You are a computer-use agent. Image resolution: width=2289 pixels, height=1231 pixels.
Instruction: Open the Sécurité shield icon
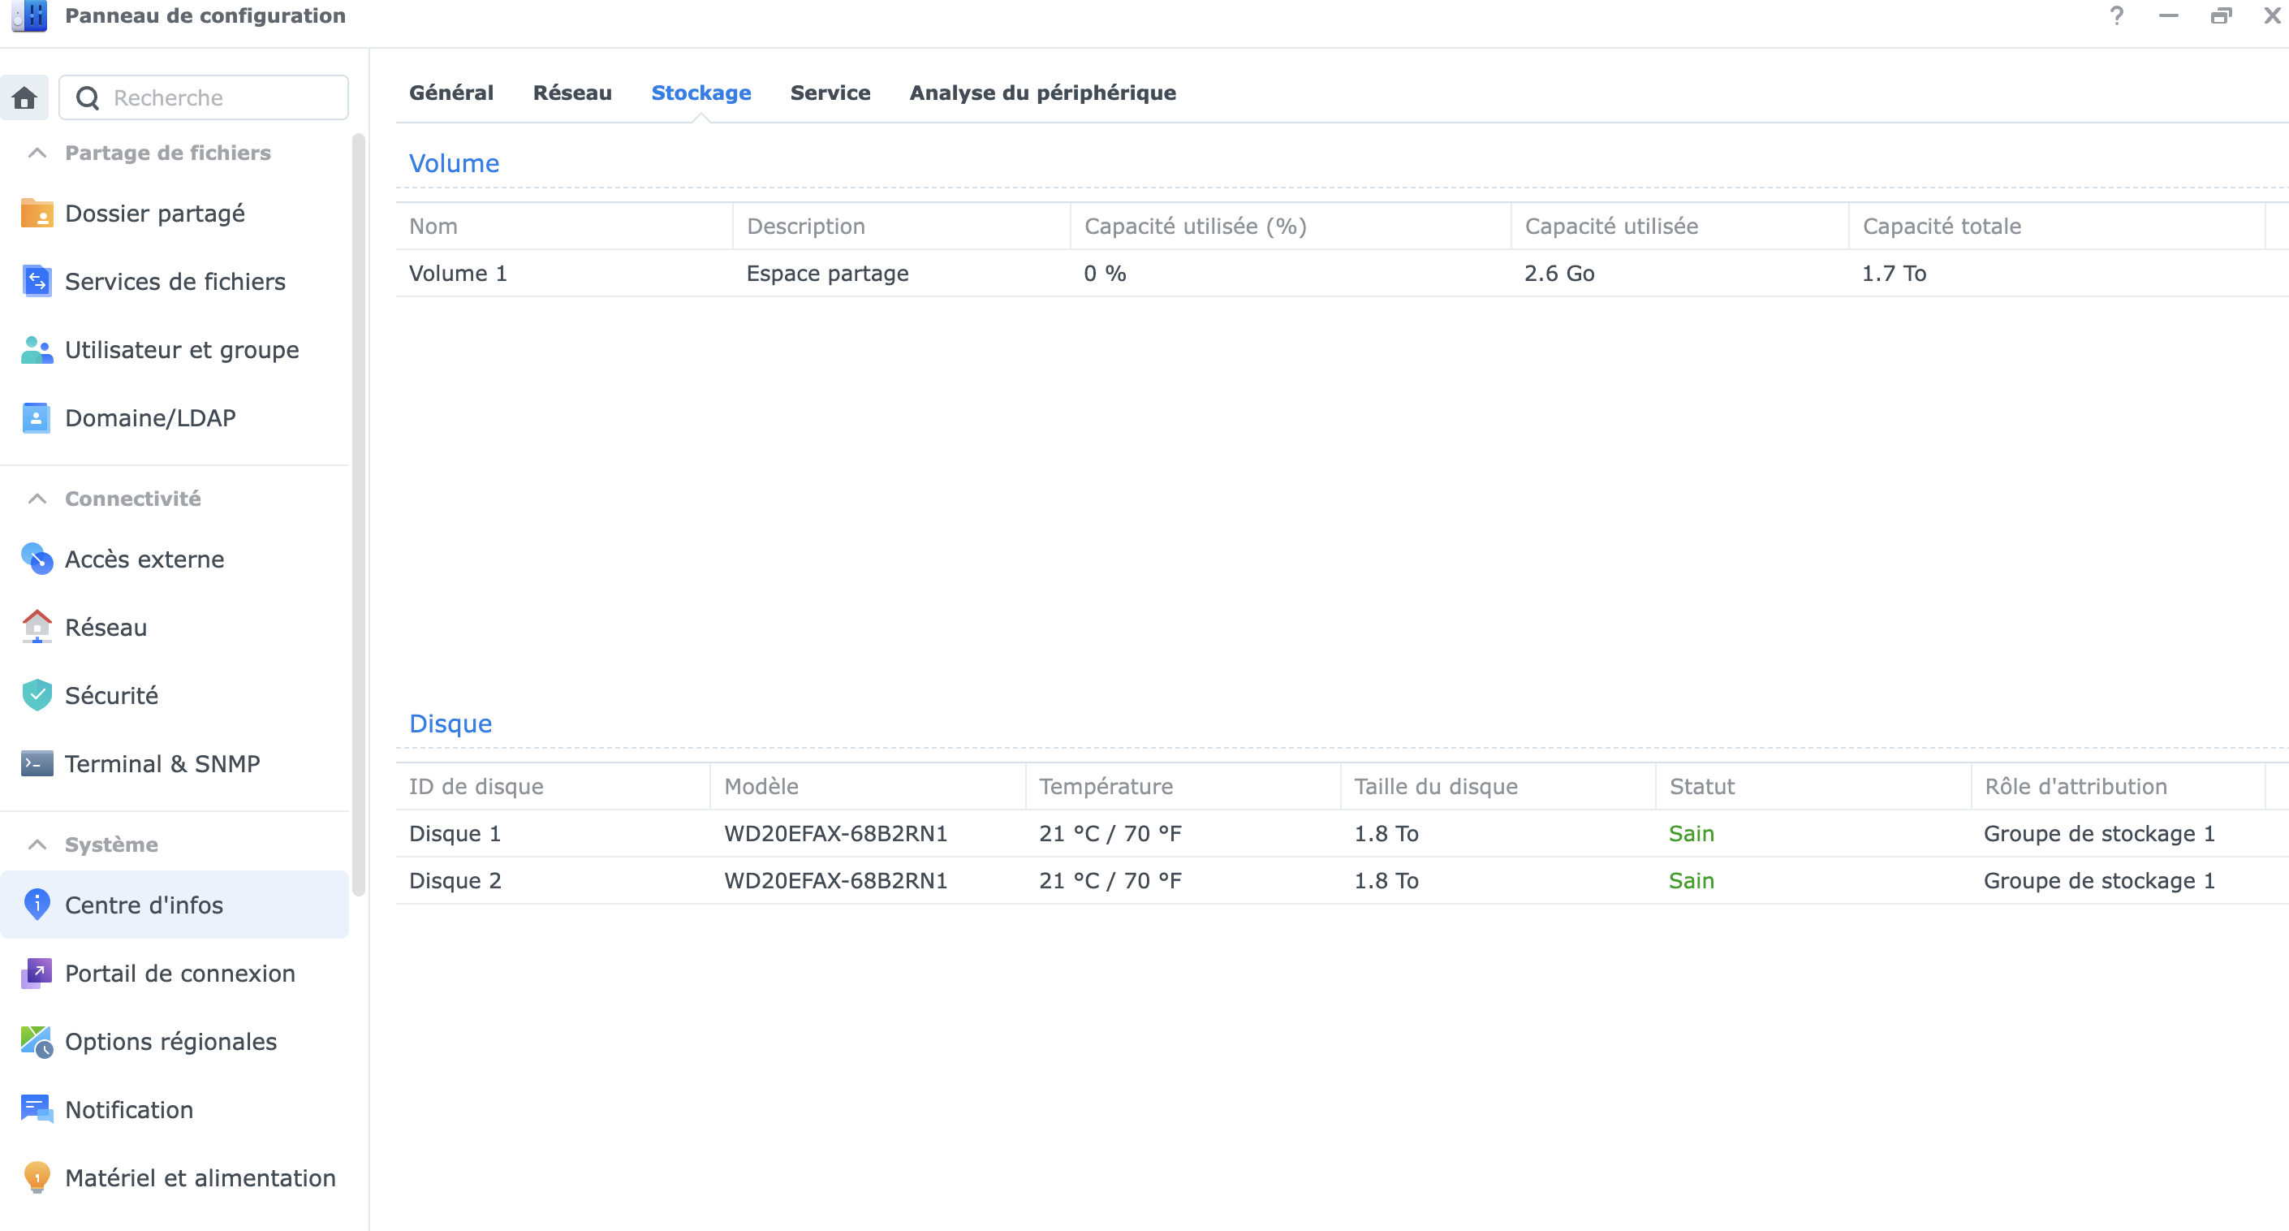point(37,695)
